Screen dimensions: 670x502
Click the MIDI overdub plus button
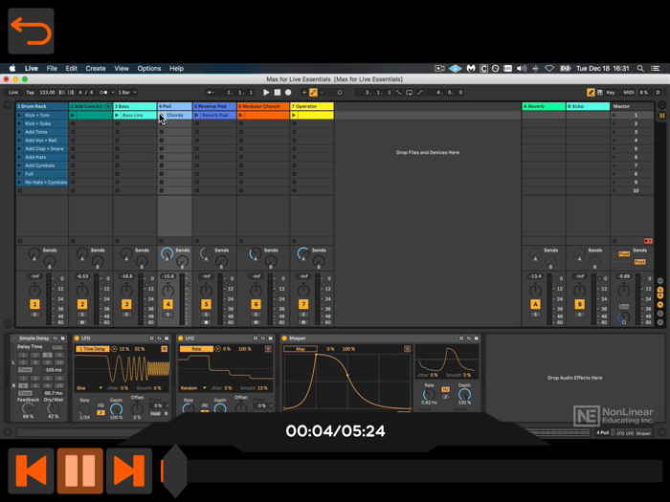click(304, 92)
